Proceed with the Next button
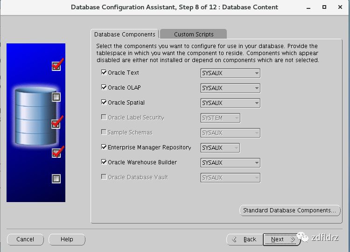The height and width of the screenshot is (252, 350). click(x=281, y=239)
